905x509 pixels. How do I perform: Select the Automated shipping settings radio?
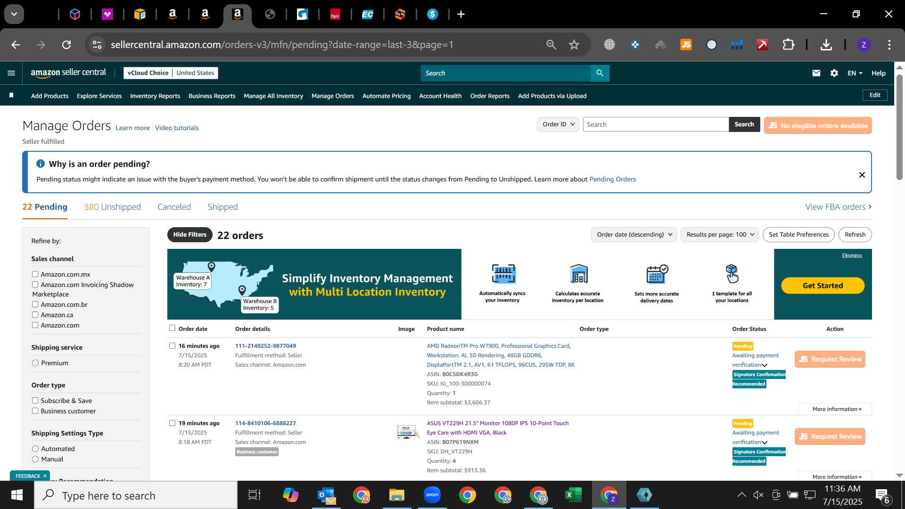point(35,448)
